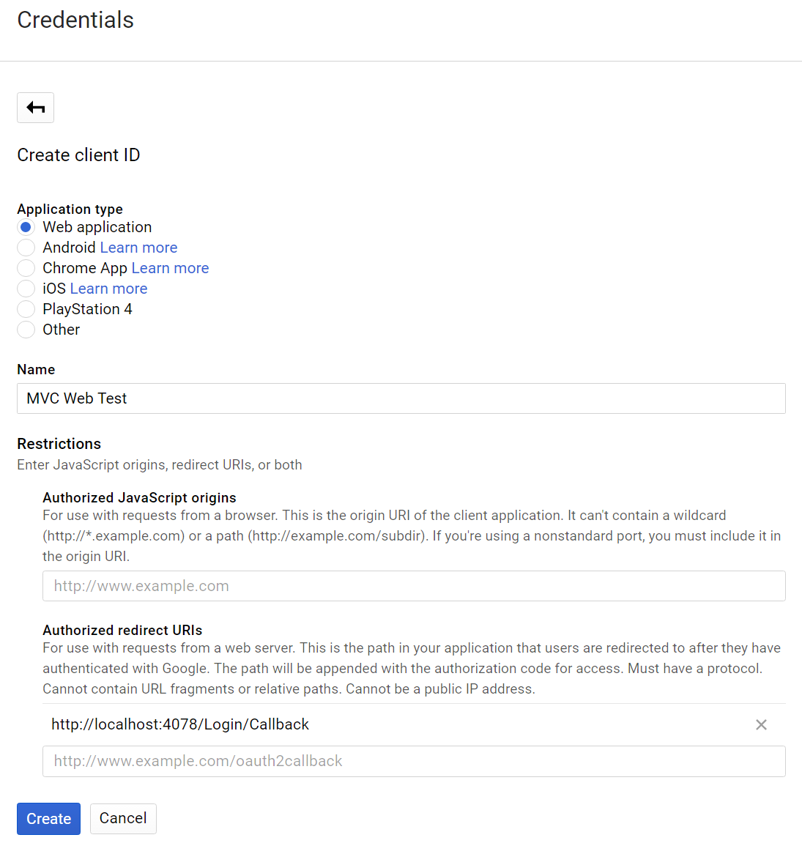The image size is (802, 854).
Task: Click the Credentials page heading
Action: coord(75,21)
